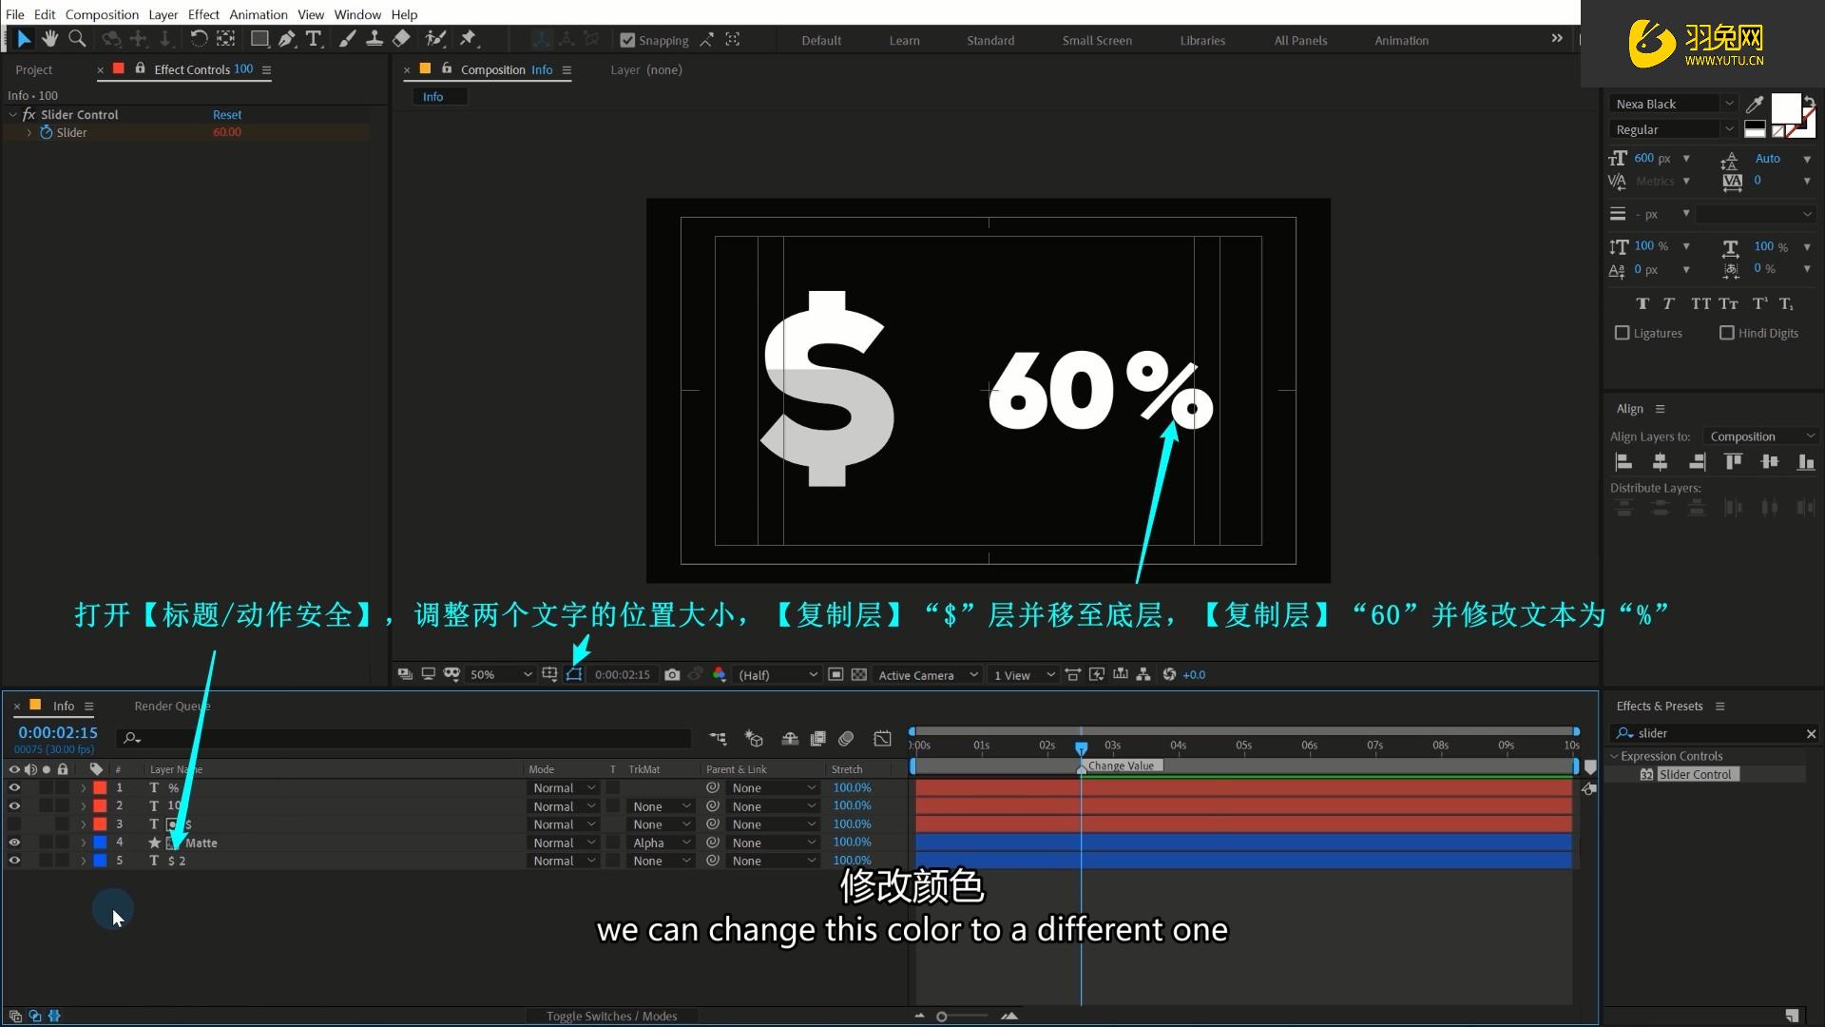Switch to the Render Queue tab

point(172,707)
